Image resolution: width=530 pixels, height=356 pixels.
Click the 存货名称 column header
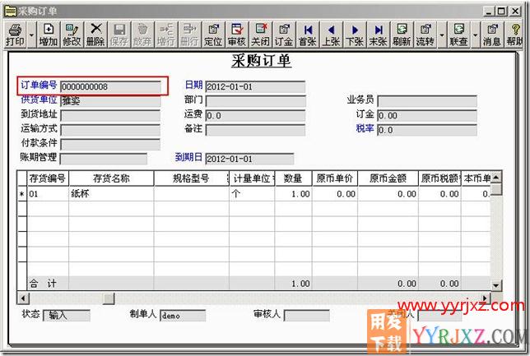coord(110,178)
